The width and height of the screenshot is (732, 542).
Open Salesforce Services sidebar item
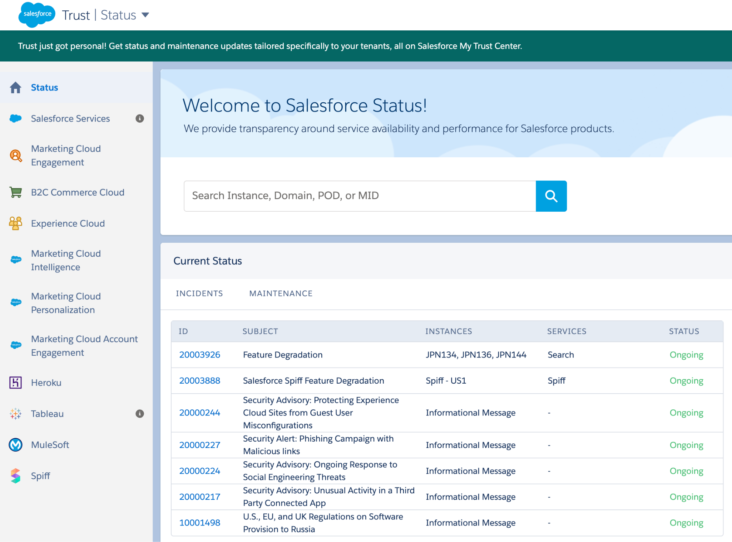click(x=70, y=119)
